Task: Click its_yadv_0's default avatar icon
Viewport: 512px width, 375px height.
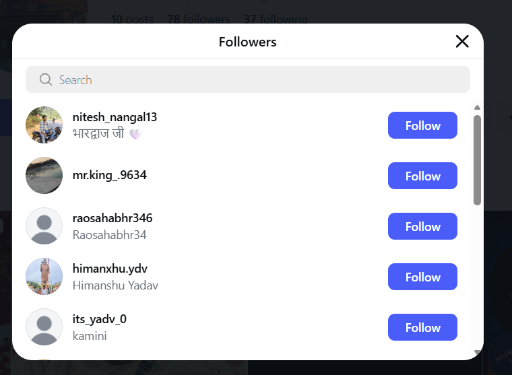Action: click(44, 327)
